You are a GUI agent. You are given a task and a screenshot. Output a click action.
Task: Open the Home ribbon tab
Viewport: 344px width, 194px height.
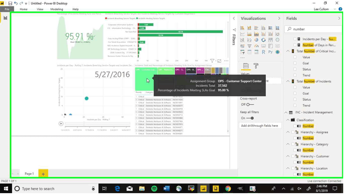pyautogui.click(x=24, y=9)
